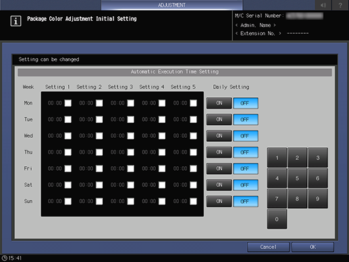Check Sunday Setting 3 checkbox
Screen dimensions: 349x262
click(x=131, y=201)
